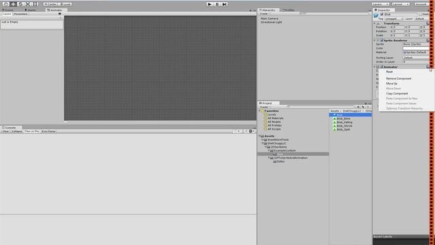The image size is (435, 245).
Task: Select Main Camera in Hierarchy
Action: point(269,18)
